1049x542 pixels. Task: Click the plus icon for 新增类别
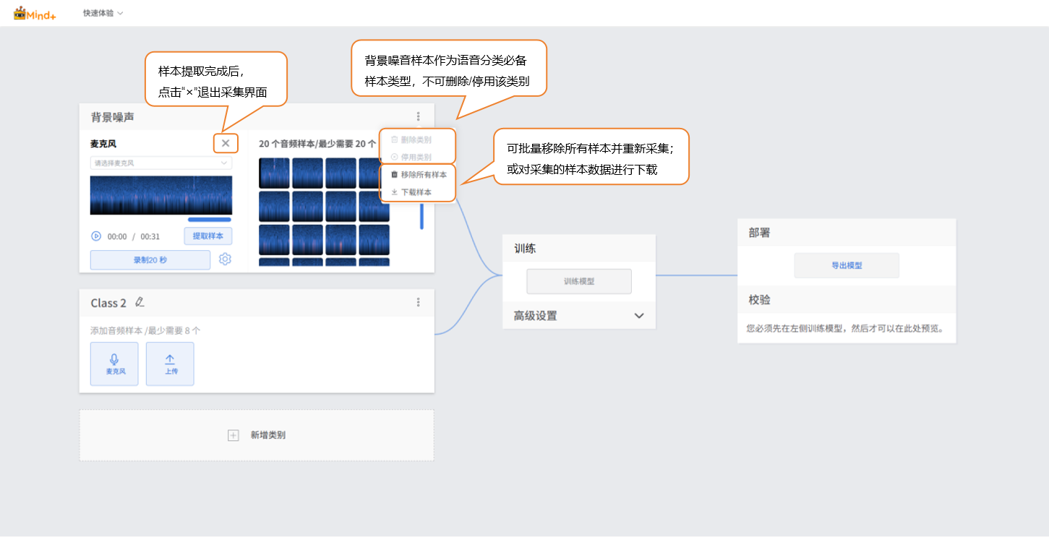(233, 435)
